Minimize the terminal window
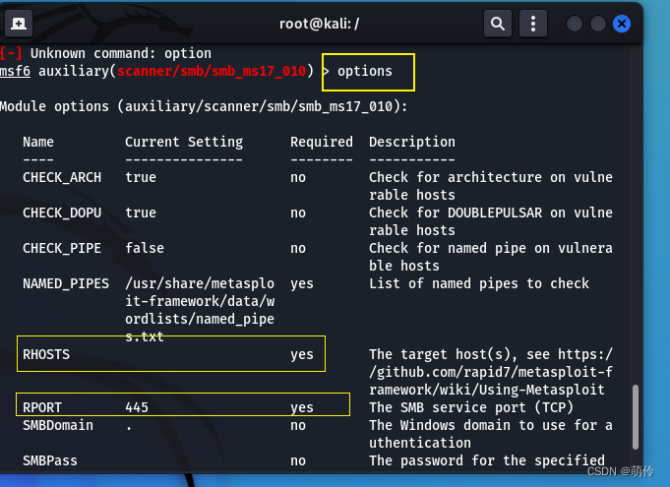This screenshot has width=670, height=487. coord(575,24)
